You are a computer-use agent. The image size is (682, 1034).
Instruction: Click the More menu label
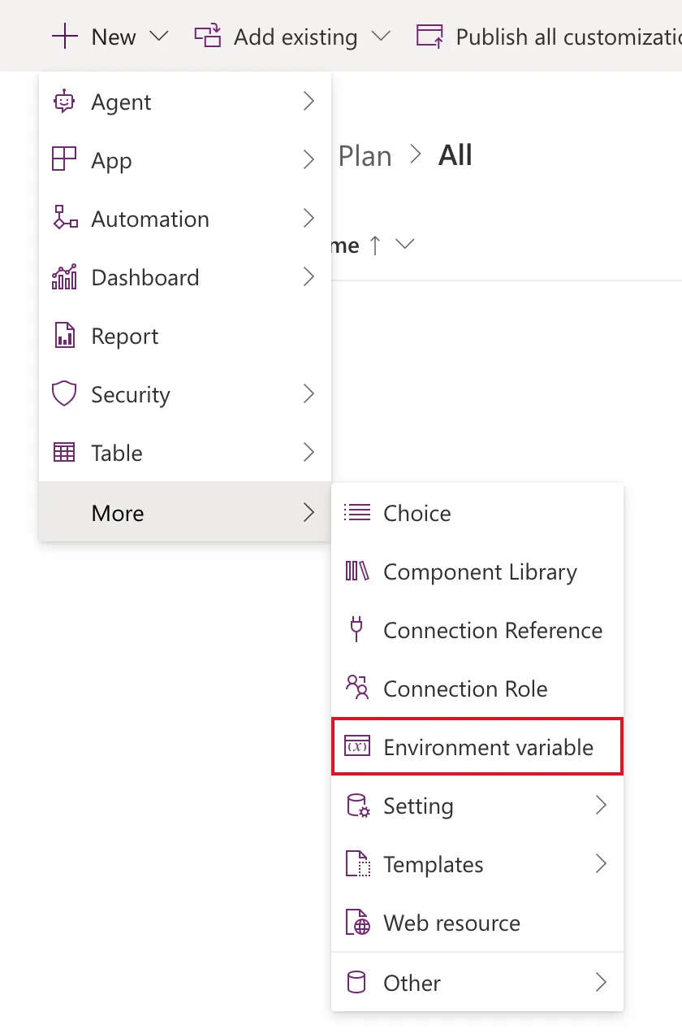(x=118, y=513)
